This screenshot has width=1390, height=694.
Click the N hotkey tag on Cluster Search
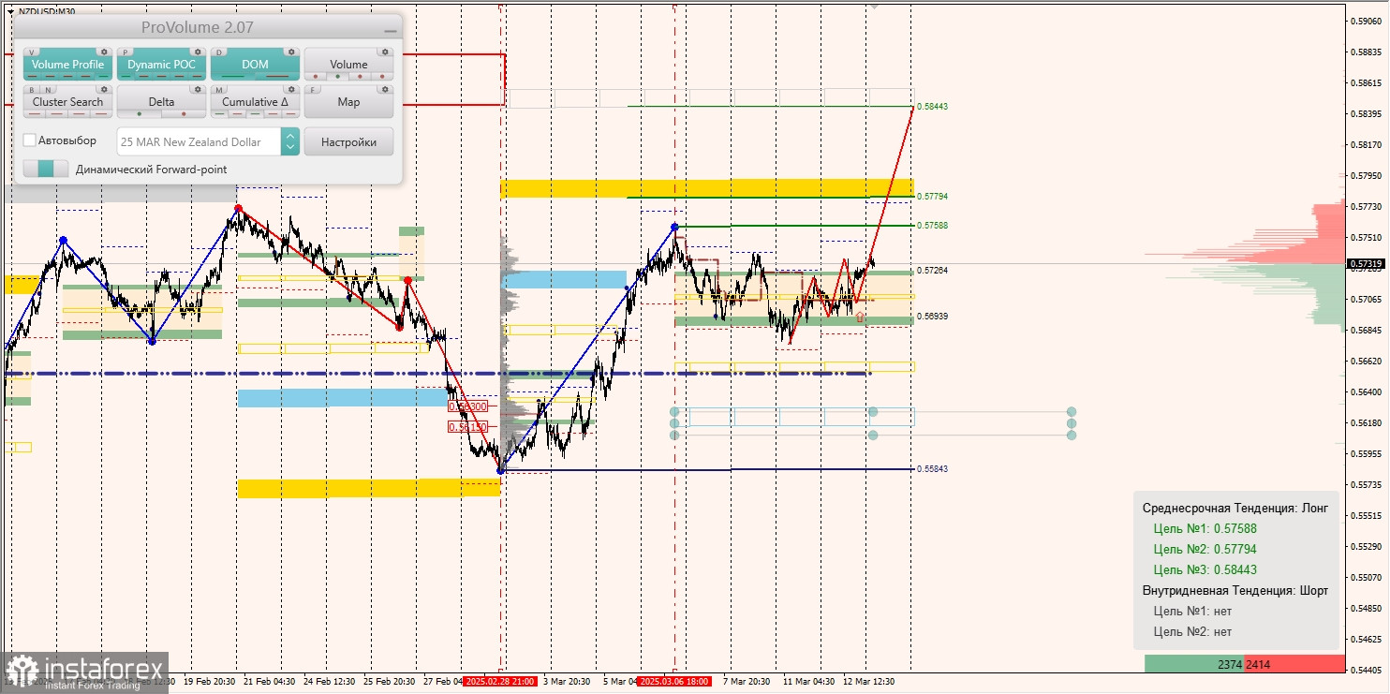(48, 90)
